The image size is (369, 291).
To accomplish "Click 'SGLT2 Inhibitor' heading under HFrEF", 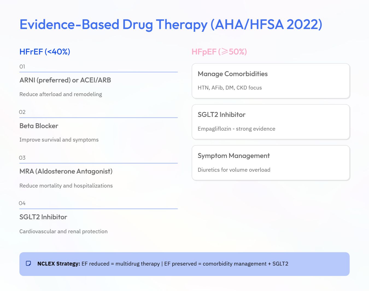I will pos(43,217).
